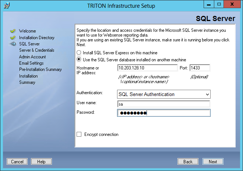This screenshot has width=243, height=171.
Task: Select the Server & Credentials step
Action: [37, 50]
